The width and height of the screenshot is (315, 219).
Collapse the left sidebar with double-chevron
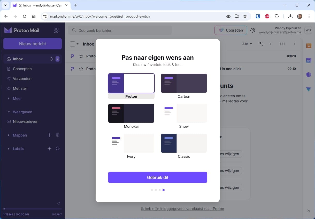tap(59, 203)
